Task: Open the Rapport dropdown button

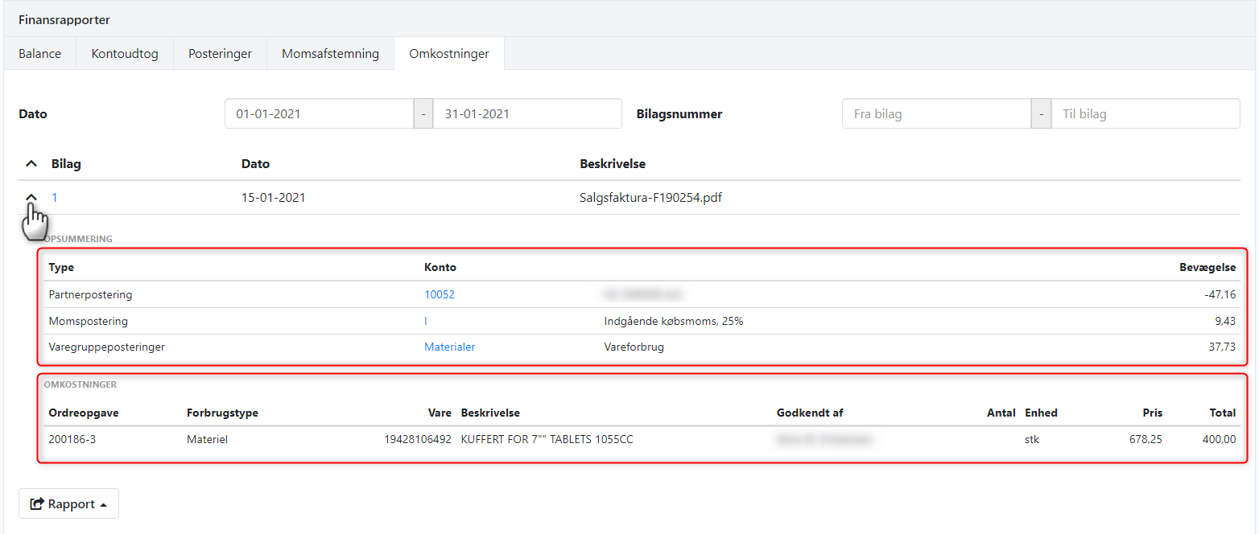Action: click(x=68, y=504)
